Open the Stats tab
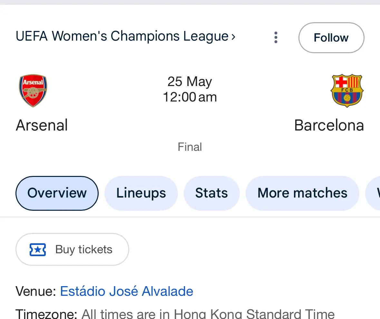380x319 pixels. pos(211,193)
